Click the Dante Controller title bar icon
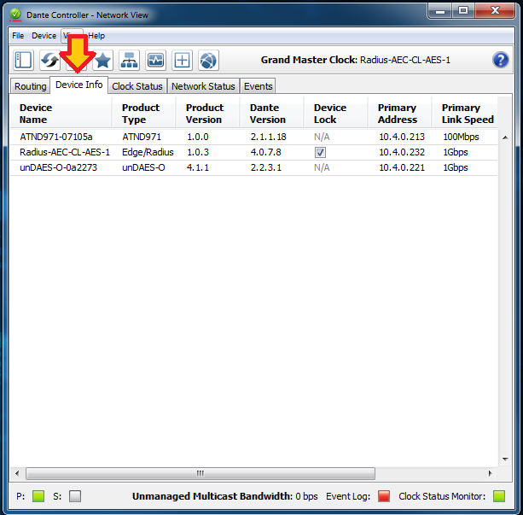The image size is (523, 515). pos(15,15)
